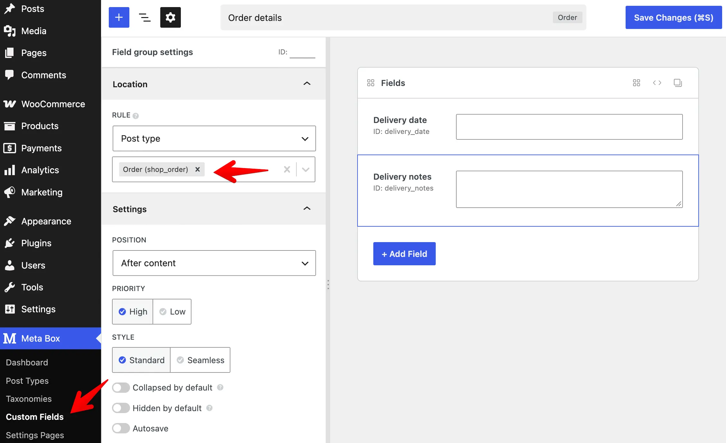Open the Dashboard submenu link

click(x=27, y=362)
